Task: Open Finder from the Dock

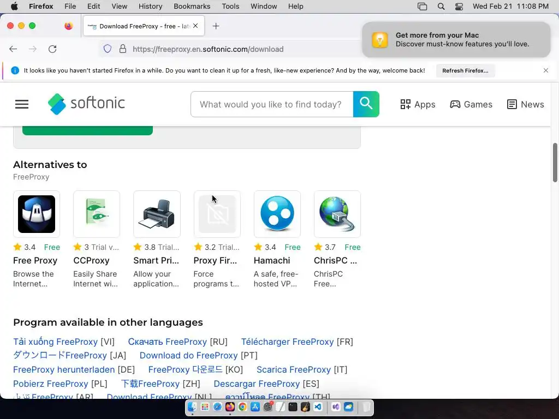Action: (192, 407)
